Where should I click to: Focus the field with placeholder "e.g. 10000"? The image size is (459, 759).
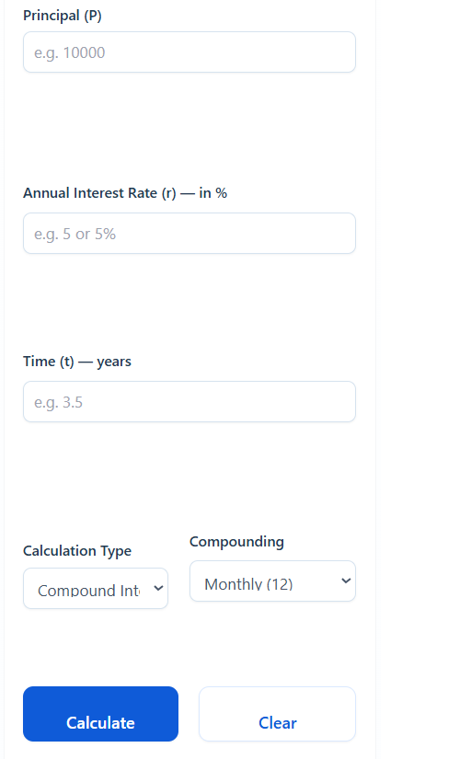pos(189,52)
